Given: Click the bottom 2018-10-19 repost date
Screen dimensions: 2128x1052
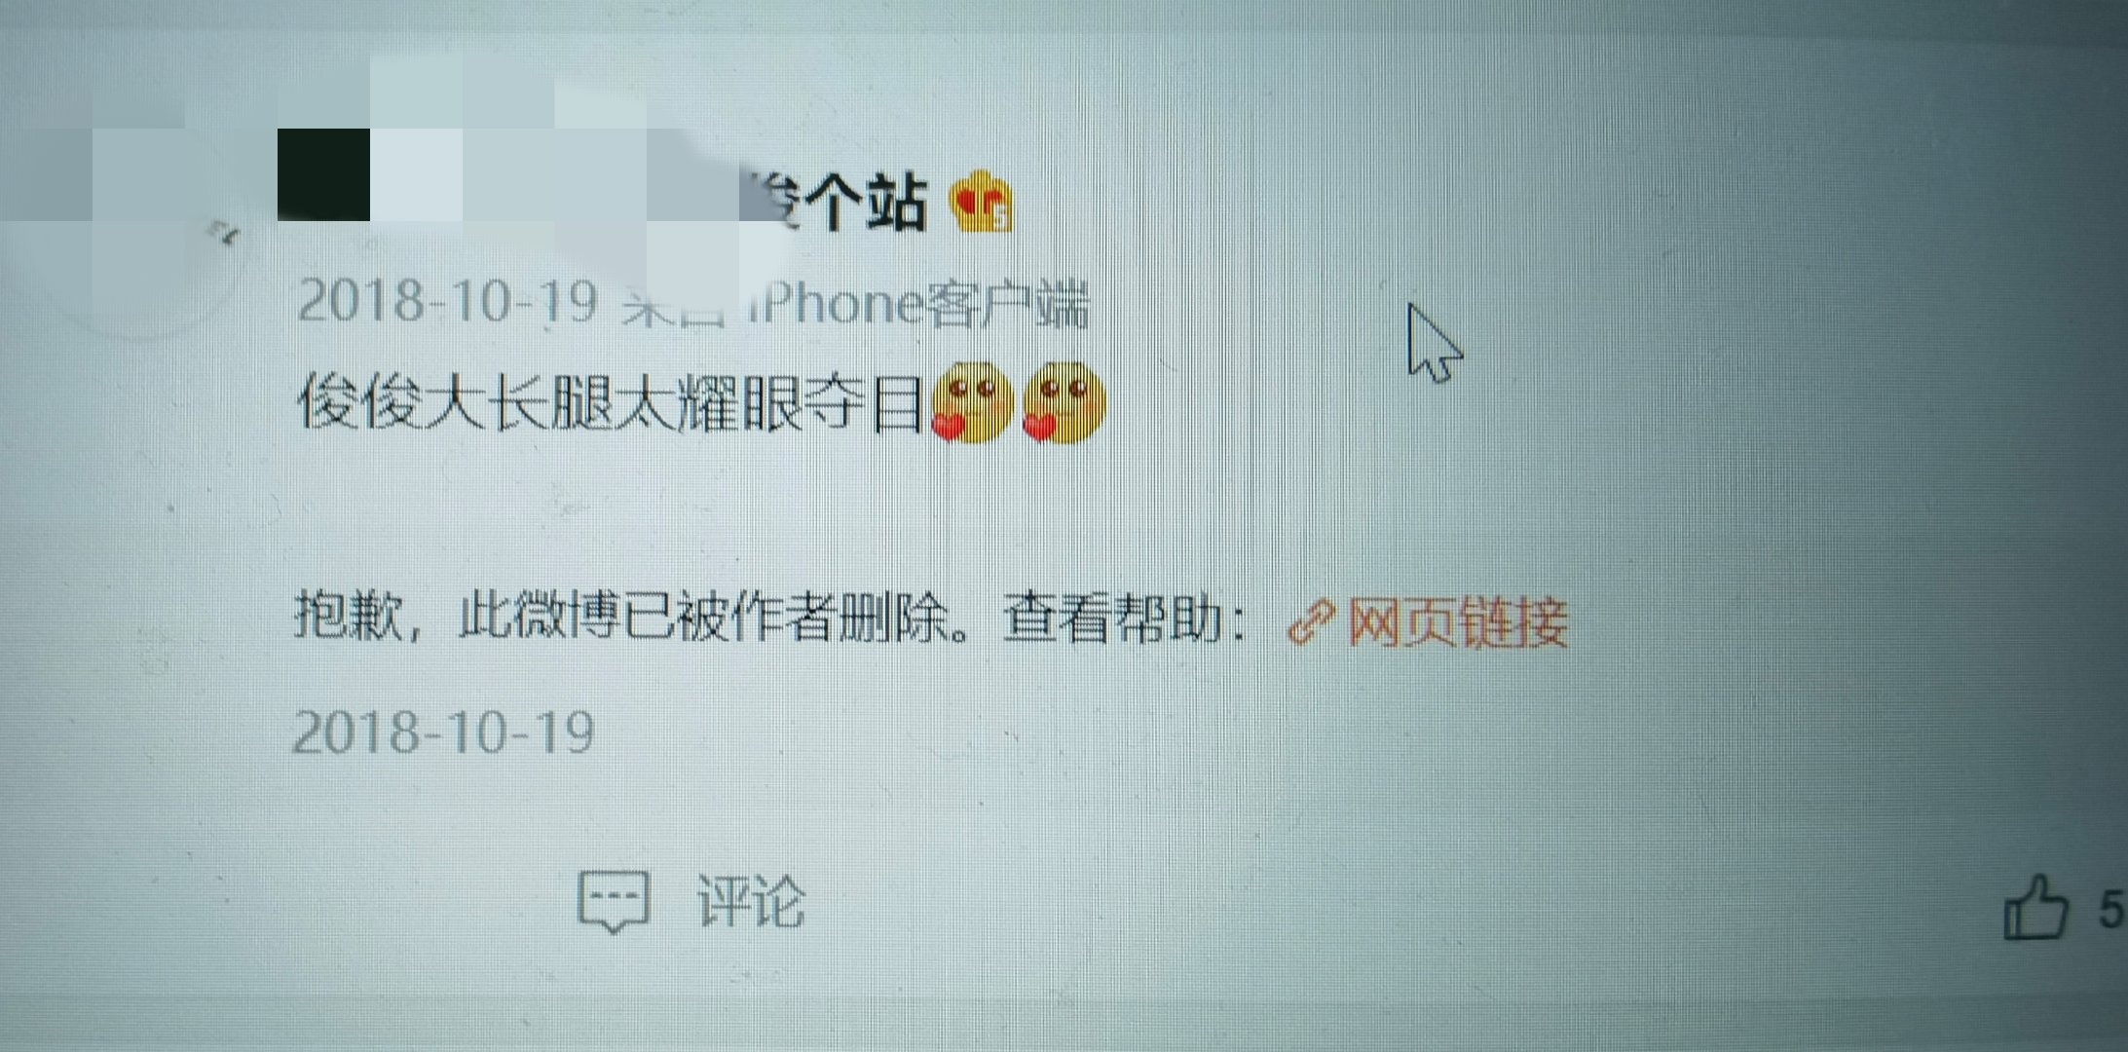Looking at the screenshot, I should point(444,733).
